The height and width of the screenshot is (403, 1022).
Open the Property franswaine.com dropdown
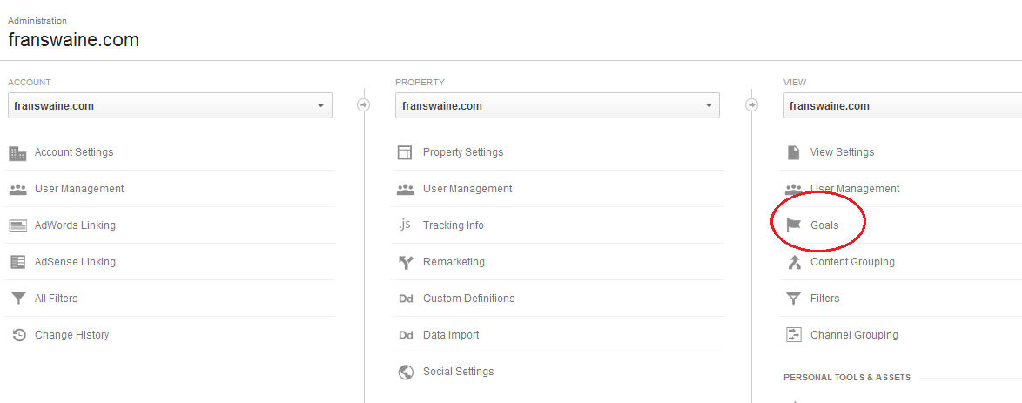pyautogui.click(x=557, y=105)
